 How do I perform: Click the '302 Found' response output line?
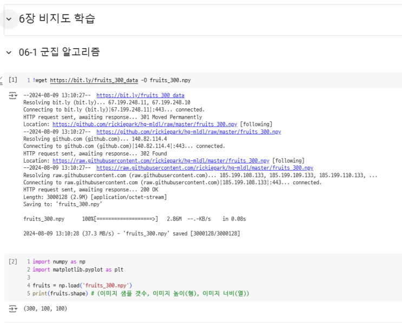click(x=95, y=153)
